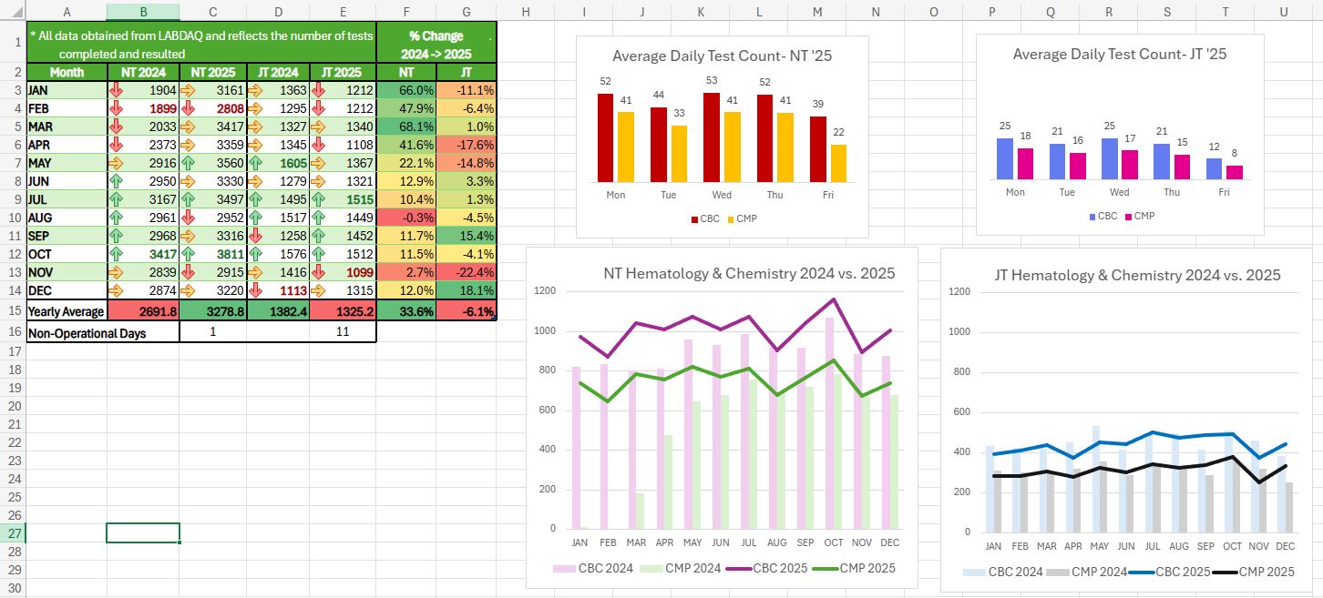
Task: Select the red CBC legend swatch in NT '25 chart
Action: pyautogui.click(x=694, y=219)
